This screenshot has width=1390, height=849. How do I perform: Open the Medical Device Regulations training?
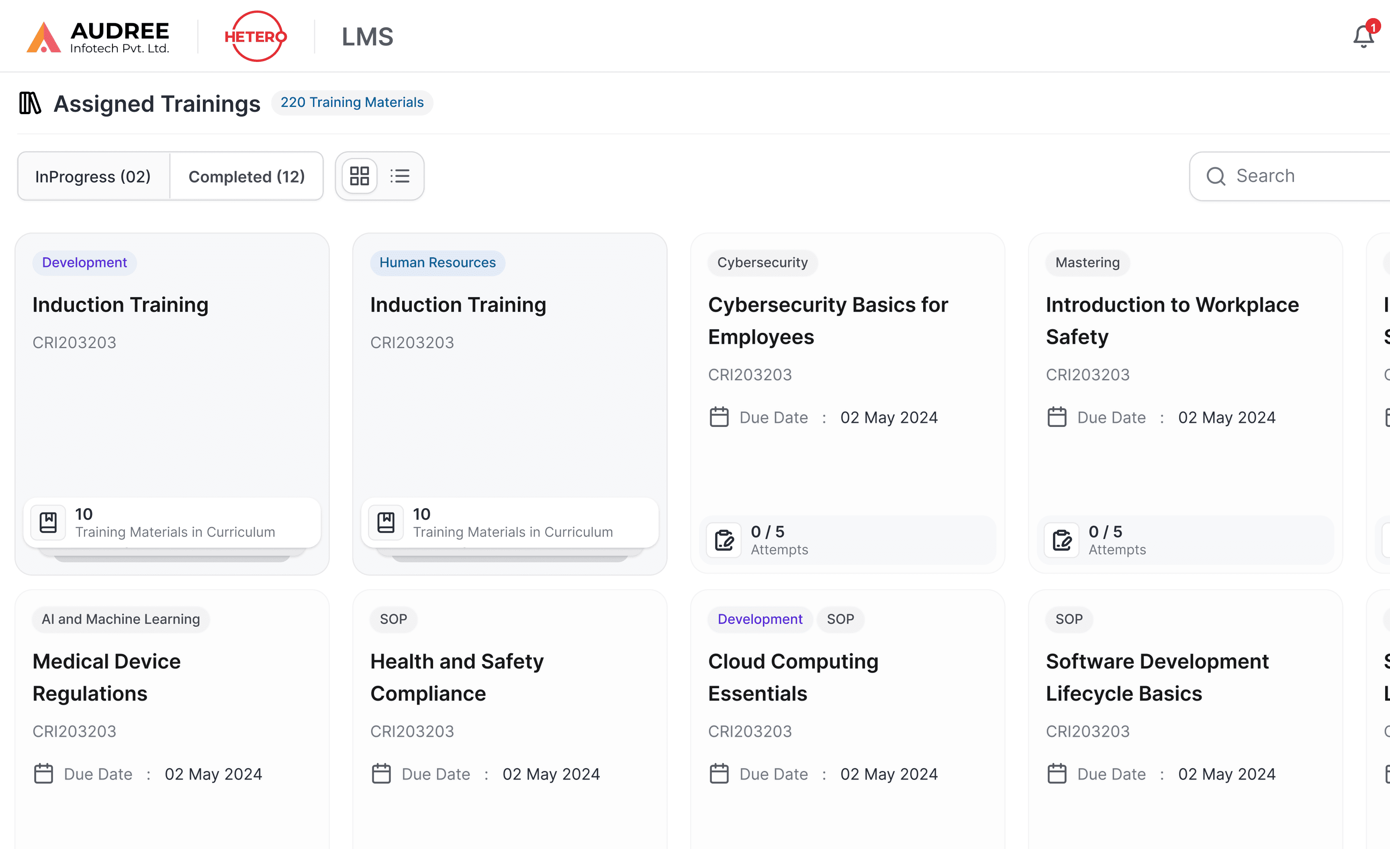106,677
